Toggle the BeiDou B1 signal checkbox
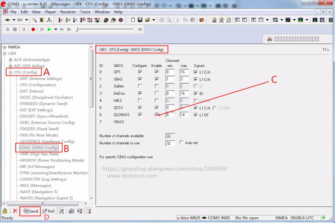 tap(195, 93)
